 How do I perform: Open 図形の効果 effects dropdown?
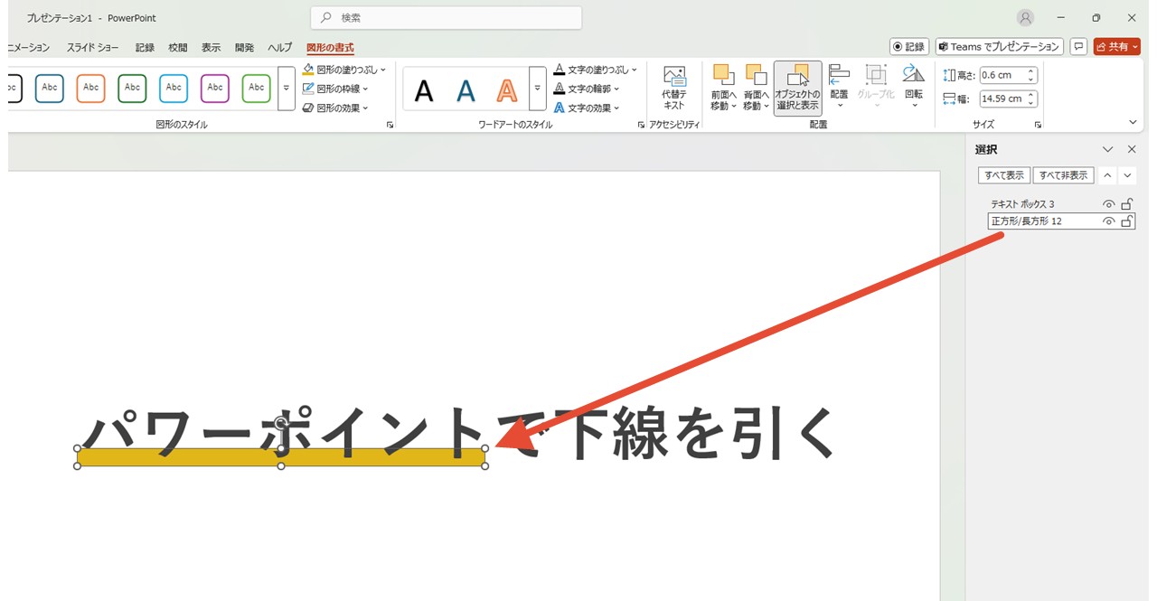[x=334, y=108]
